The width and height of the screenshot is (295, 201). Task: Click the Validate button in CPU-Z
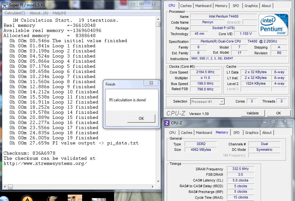(x=252, y=113)
